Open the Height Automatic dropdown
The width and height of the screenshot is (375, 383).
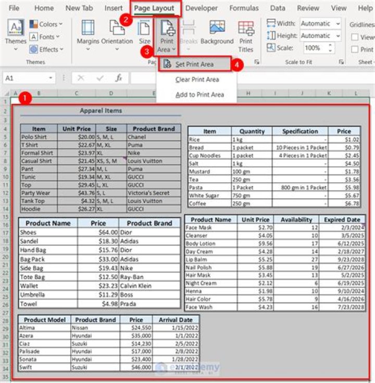tap(320, 35)
